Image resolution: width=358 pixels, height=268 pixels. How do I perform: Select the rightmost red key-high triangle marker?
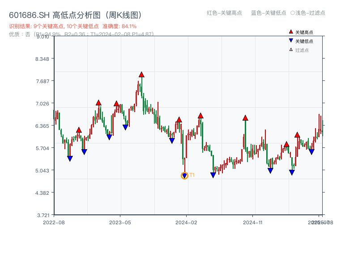(x=297, y=135)
